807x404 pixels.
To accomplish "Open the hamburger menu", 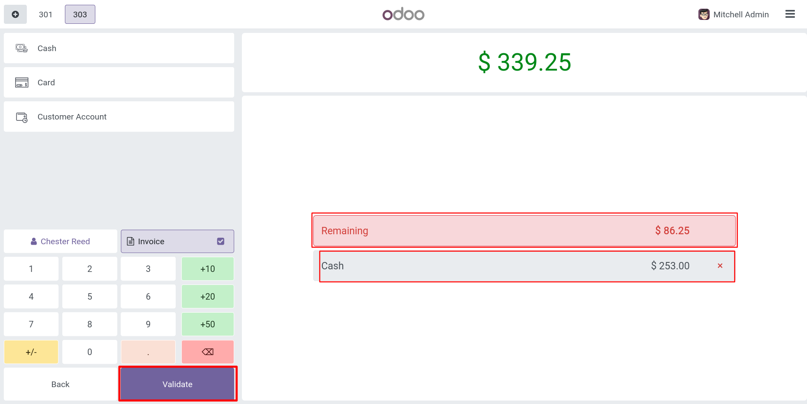I will click(x=790, y=14).
